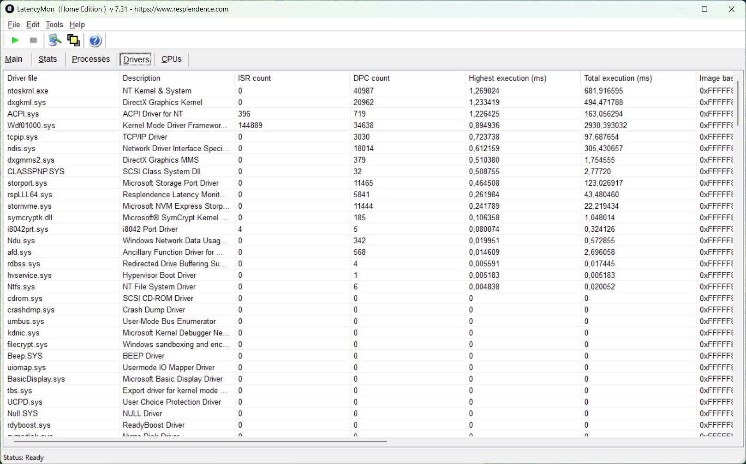746x464 pixels.
Task: Open options via computer-and-pen toolbar icon
Action: coord(55,41)
